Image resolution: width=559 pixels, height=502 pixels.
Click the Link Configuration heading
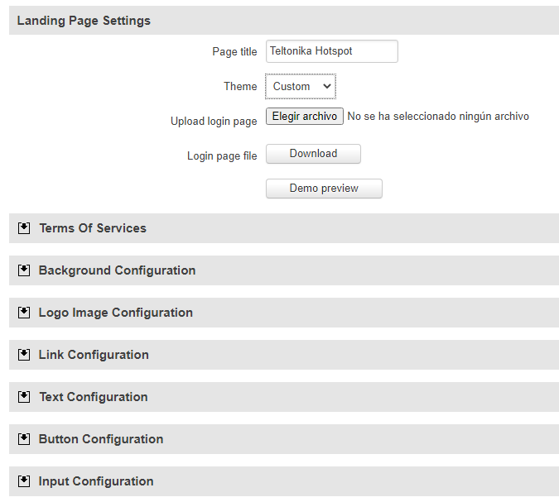point(94,355)
